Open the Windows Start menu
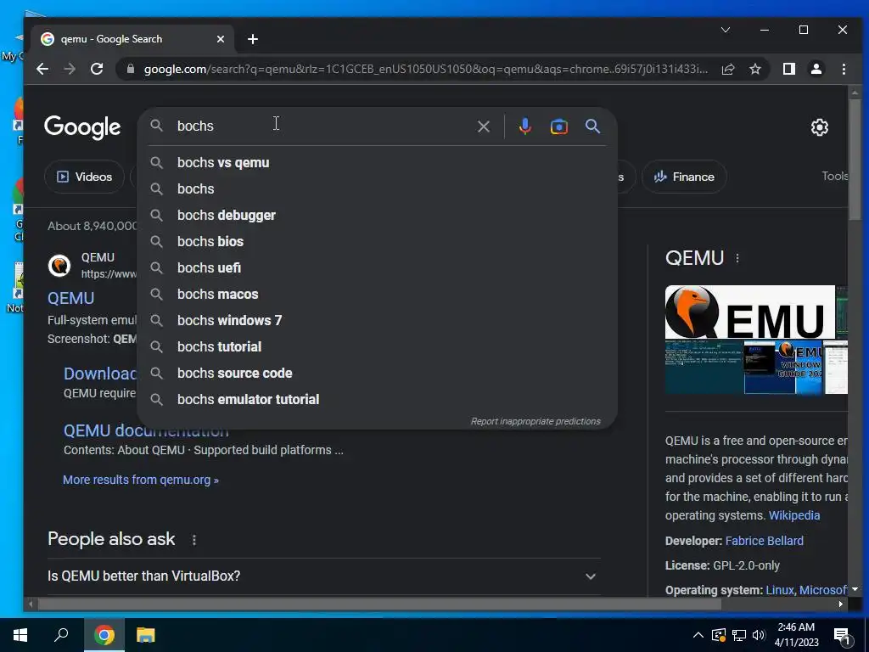 click(x=20, y=635)
